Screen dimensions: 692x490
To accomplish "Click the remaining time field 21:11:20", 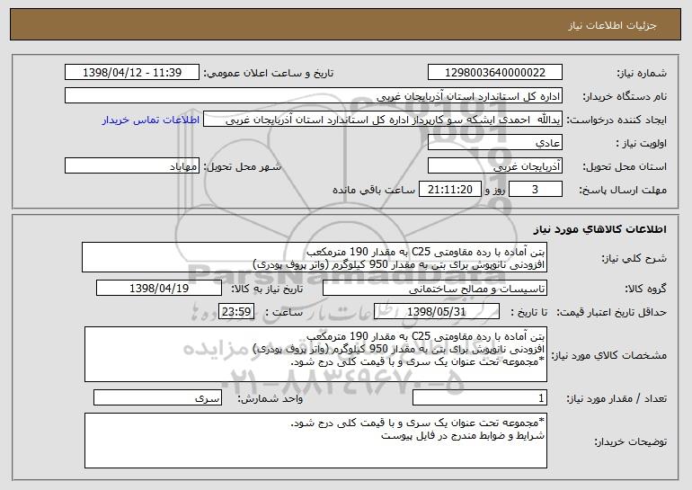I will 449,190.
